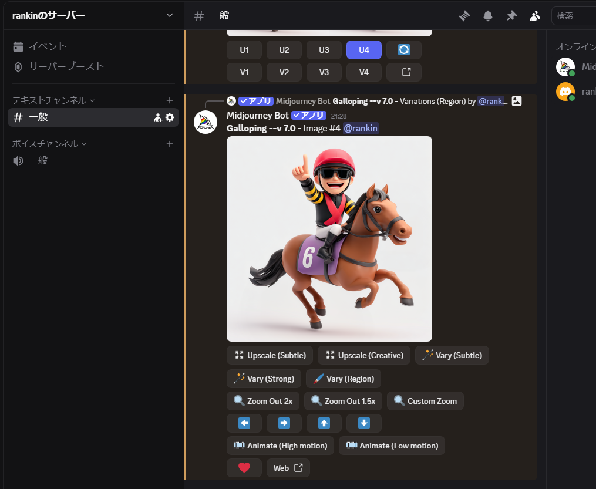The width and height of the screenshot is (596, 489).
Task: Click the re-roll refresh button
Action: (404, 50)
